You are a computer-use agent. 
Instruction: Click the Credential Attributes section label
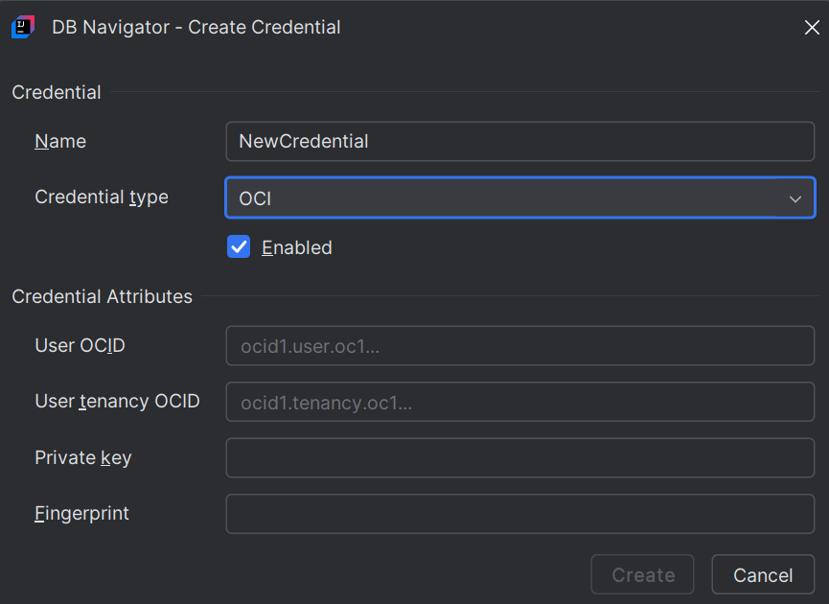coord(102,296)
